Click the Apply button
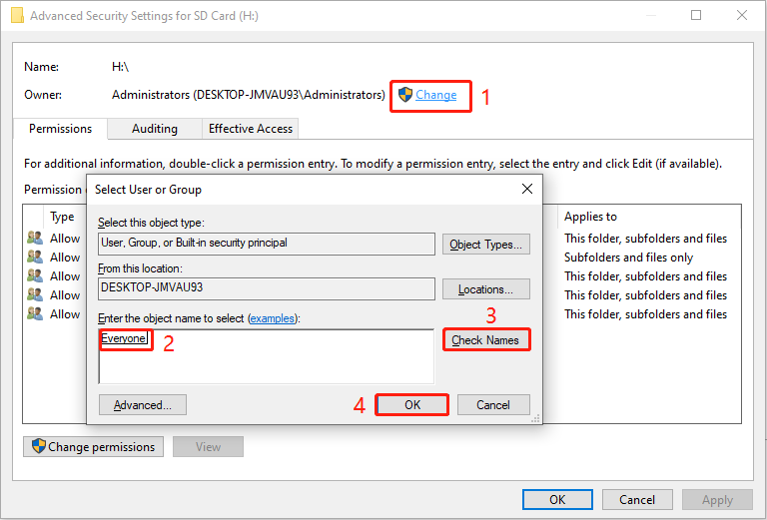Viewport: 767px width, 520px height. 717,499
